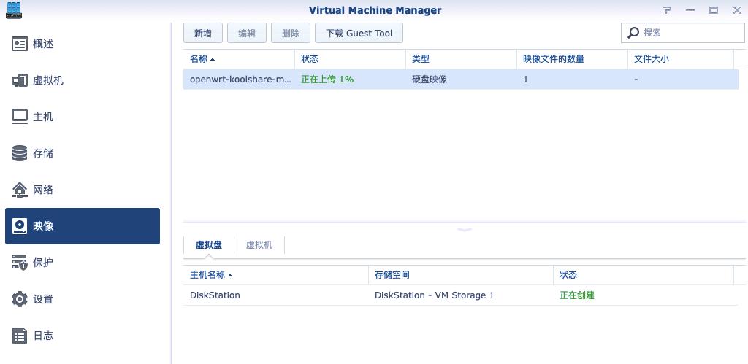The image size is (748, 364).
Task: Click the Virtual Machine Manager app icon
Action: click(x=13, y=10)
